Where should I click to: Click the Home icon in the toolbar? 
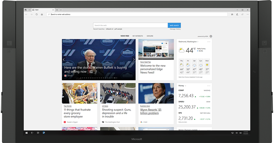[42, 14]
